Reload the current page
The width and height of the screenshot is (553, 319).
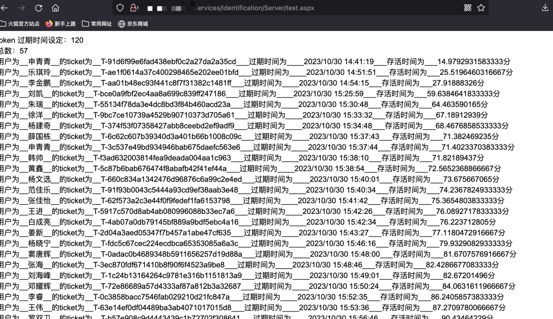point(38,8)
